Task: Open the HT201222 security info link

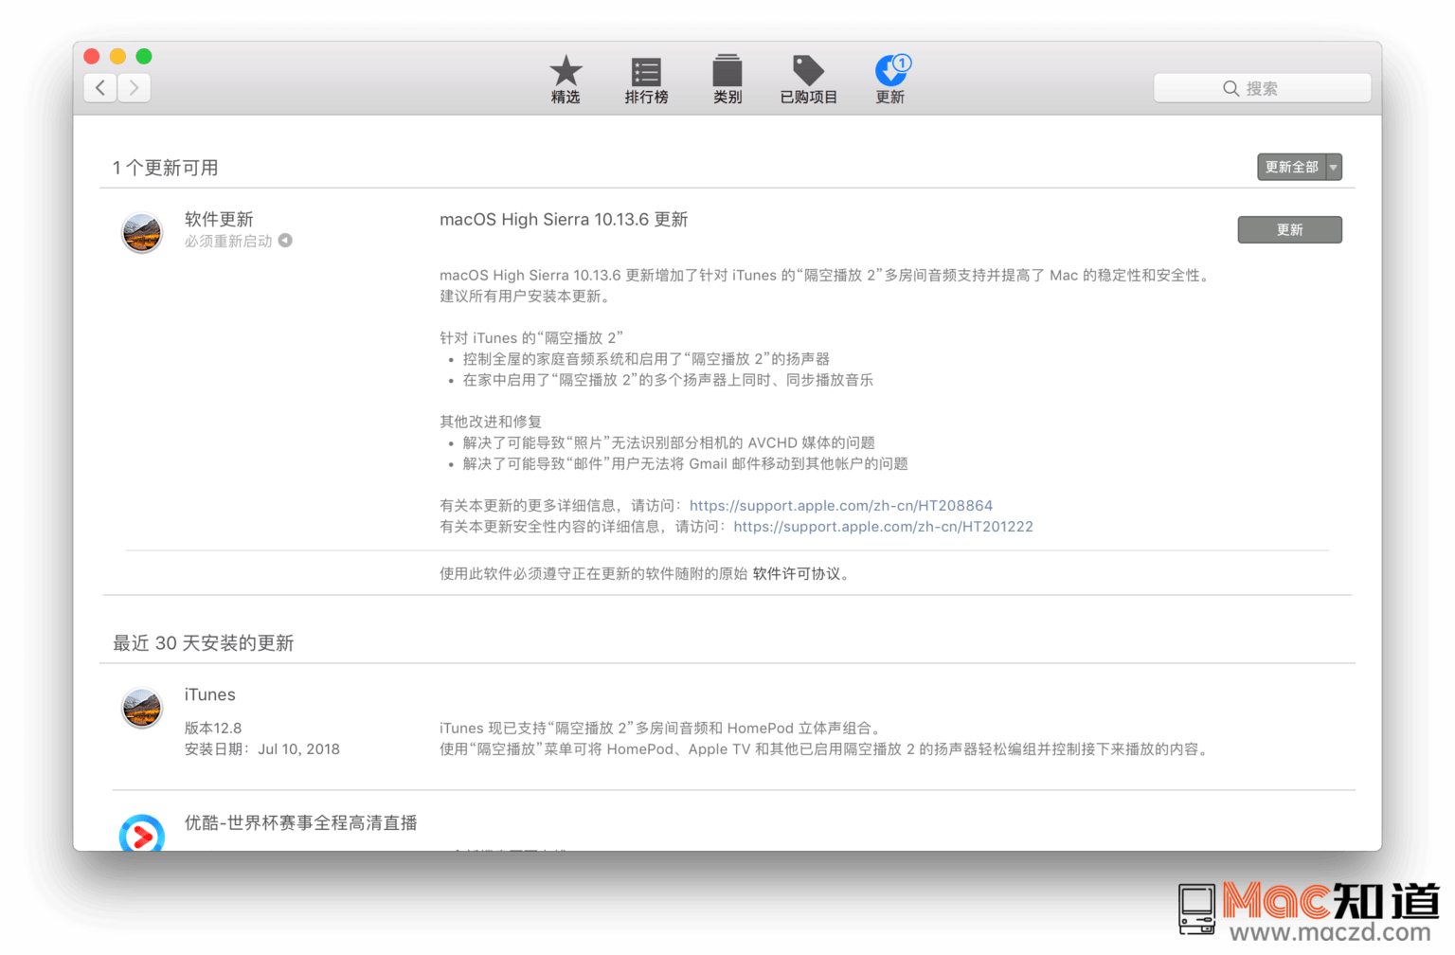Action: pyautogui.click(x=883, y=527)
